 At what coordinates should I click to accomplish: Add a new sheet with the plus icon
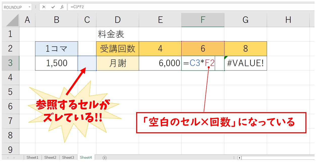tap(105, 158)
